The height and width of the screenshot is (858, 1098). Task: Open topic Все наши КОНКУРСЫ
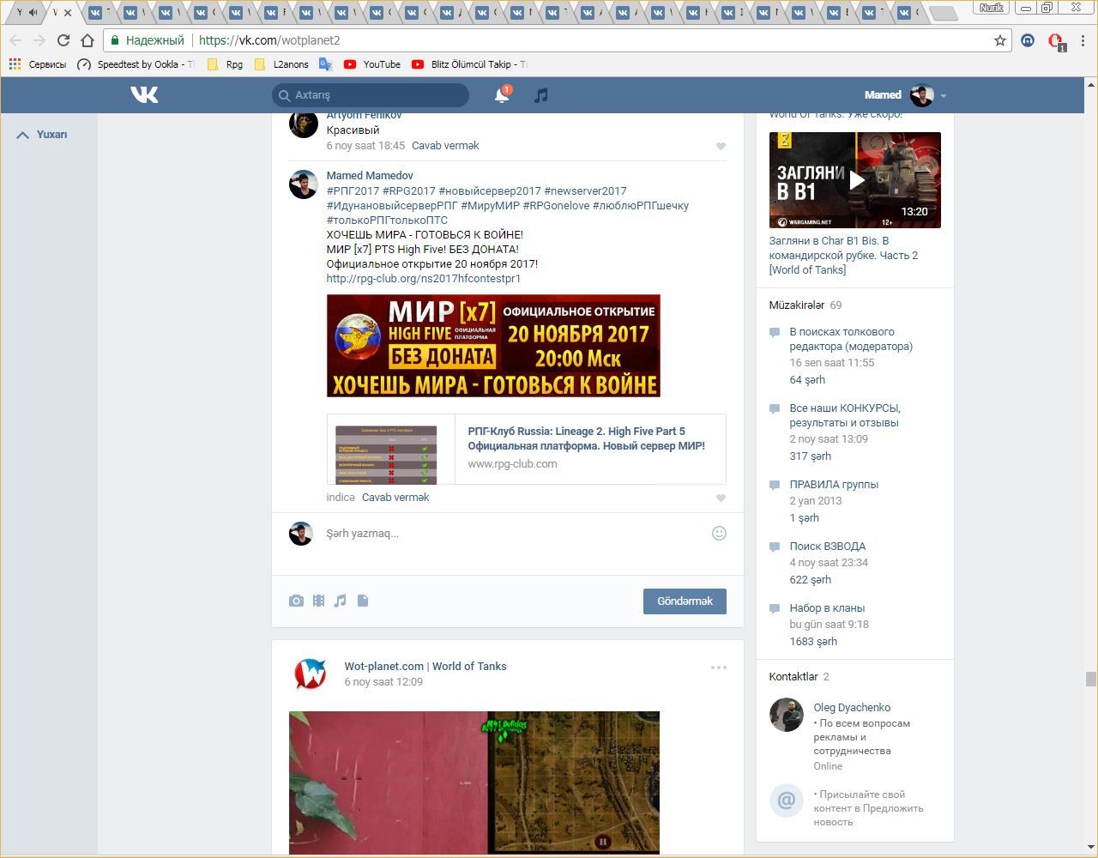coord(845,415)
